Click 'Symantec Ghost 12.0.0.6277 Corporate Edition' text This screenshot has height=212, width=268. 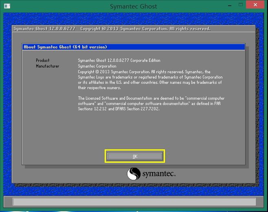(119, 60)
